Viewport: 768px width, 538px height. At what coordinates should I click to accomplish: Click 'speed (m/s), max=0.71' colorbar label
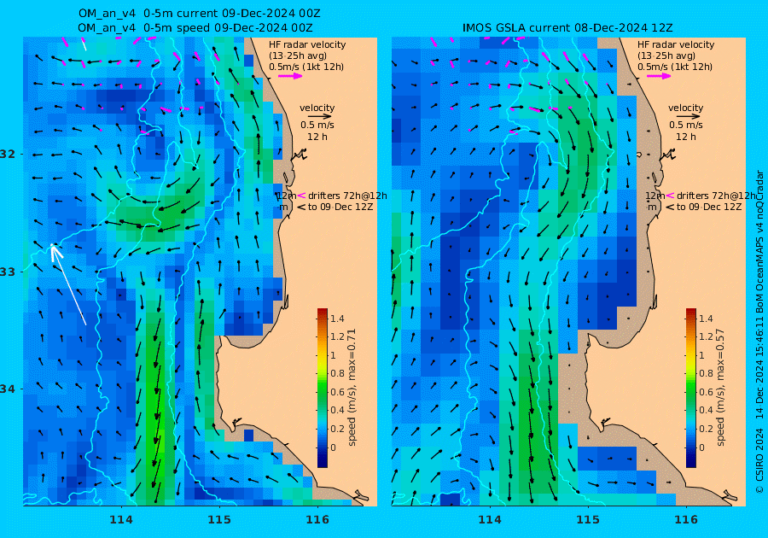(x=352, y=387)
